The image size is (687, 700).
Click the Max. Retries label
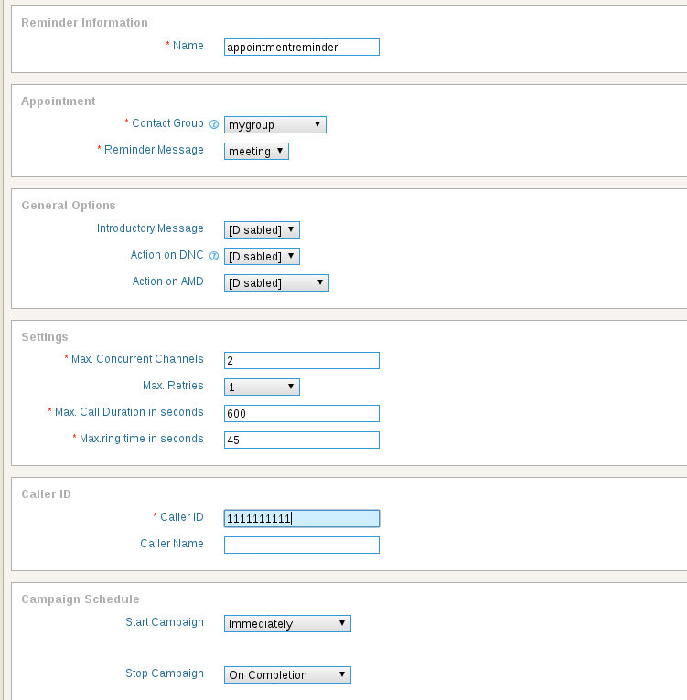click(173, 386)
